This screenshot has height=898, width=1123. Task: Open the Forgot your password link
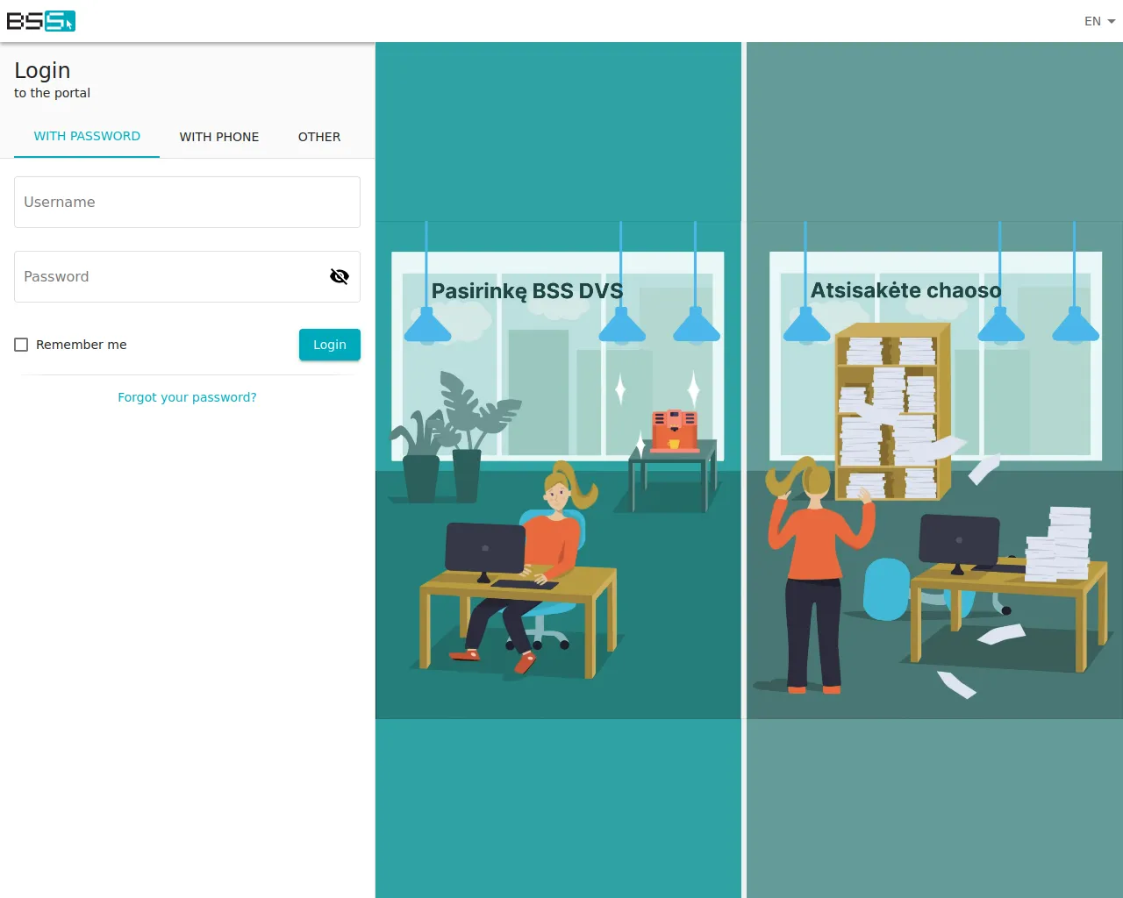point(187,397)
